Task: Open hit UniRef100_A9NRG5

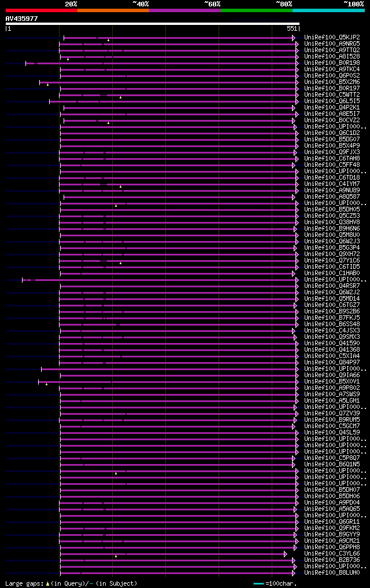Action: click(332, 44)
